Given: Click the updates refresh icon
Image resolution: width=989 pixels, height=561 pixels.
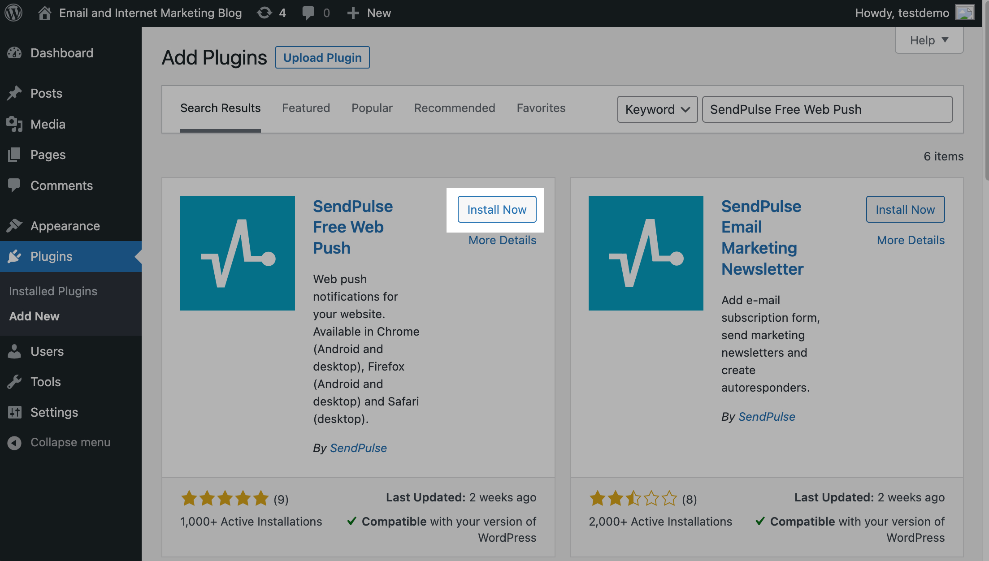Looking at the screenshot, I should 265,13.
